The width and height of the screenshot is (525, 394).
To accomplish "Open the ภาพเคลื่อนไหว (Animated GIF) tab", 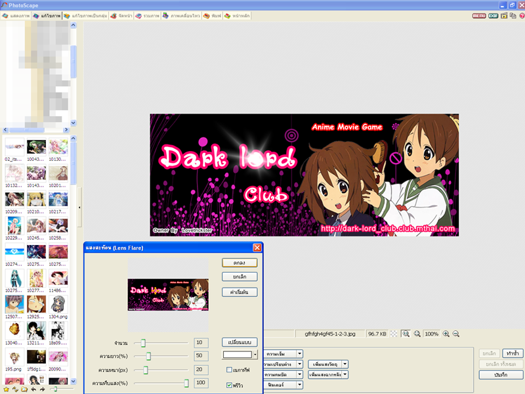I will (181, 16).
